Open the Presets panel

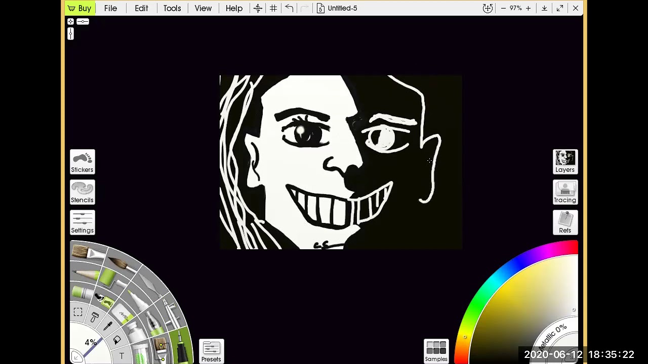click(211, 351)
